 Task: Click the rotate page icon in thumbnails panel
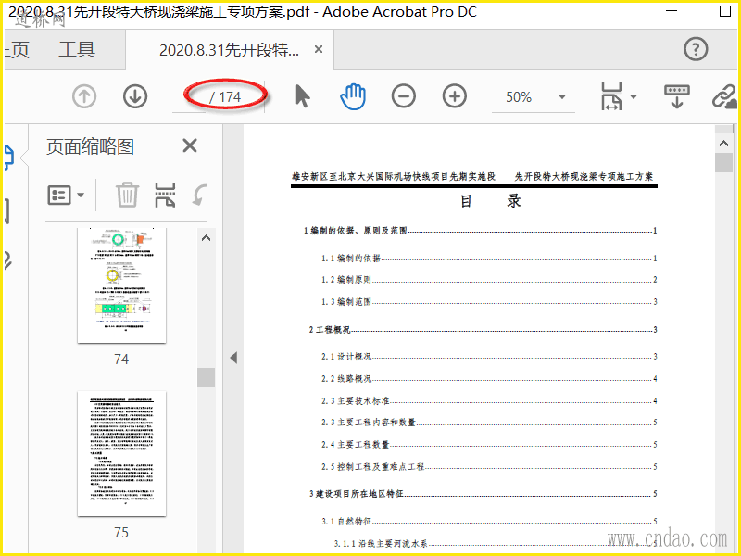(x=200, y=195)
